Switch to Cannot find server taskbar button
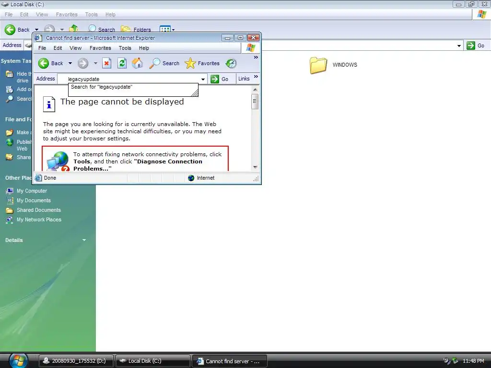This screenshot has width=491, height=368. click(230, 361)
